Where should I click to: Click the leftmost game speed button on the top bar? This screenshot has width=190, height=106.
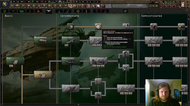point(151,6)
